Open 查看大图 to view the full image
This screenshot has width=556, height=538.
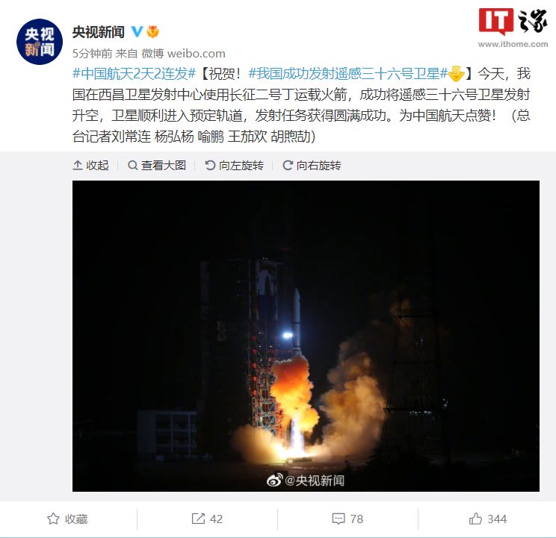tap(157, 166)
